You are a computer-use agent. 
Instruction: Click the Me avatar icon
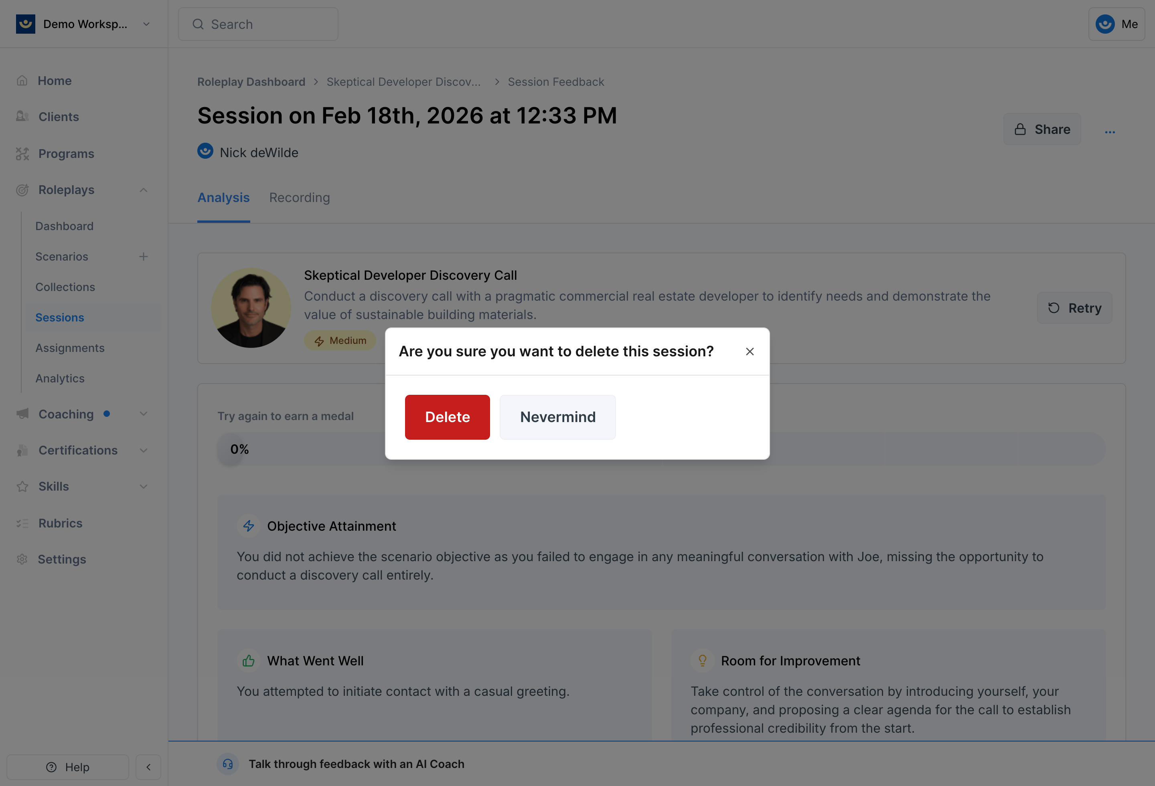pyautogui.click(x=1105, y=24)
